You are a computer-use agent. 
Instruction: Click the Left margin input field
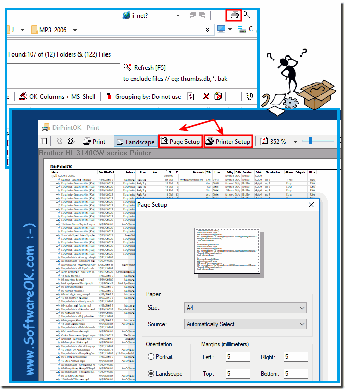[238, 357]
